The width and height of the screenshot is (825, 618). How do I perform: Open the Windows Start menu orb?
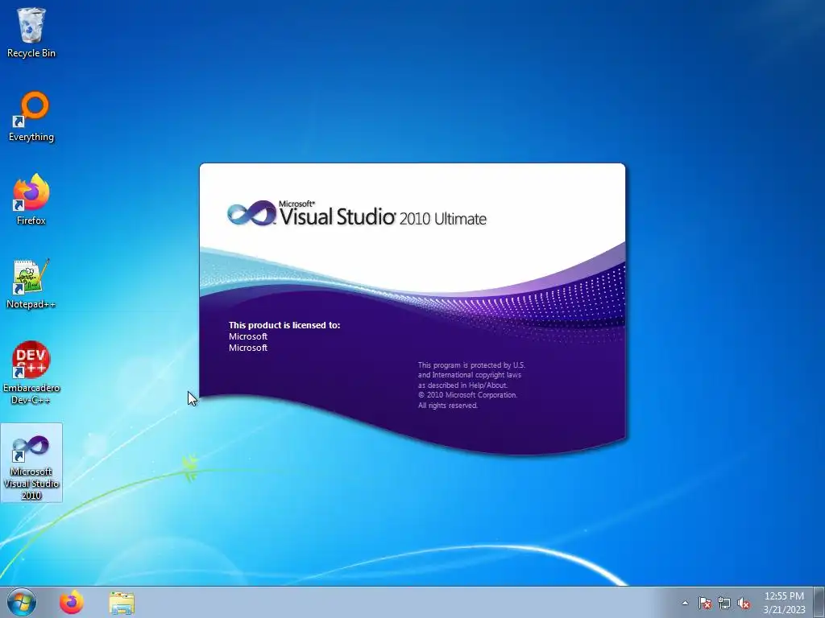(x=22, y=602)
